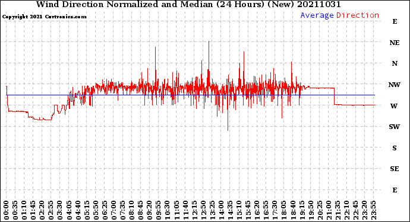Click the S axis label
410x222 pixels.
point(395,148)
